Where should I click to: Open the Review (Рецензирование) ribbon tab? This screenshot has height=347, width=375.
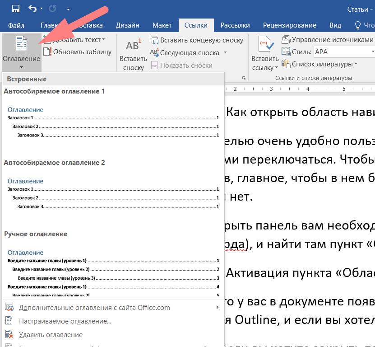(x=289, y=25)
